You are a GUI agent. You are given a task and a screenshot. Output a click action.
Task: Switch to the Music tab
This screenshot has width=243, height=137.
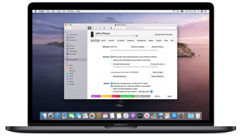(x=104, y=41)
